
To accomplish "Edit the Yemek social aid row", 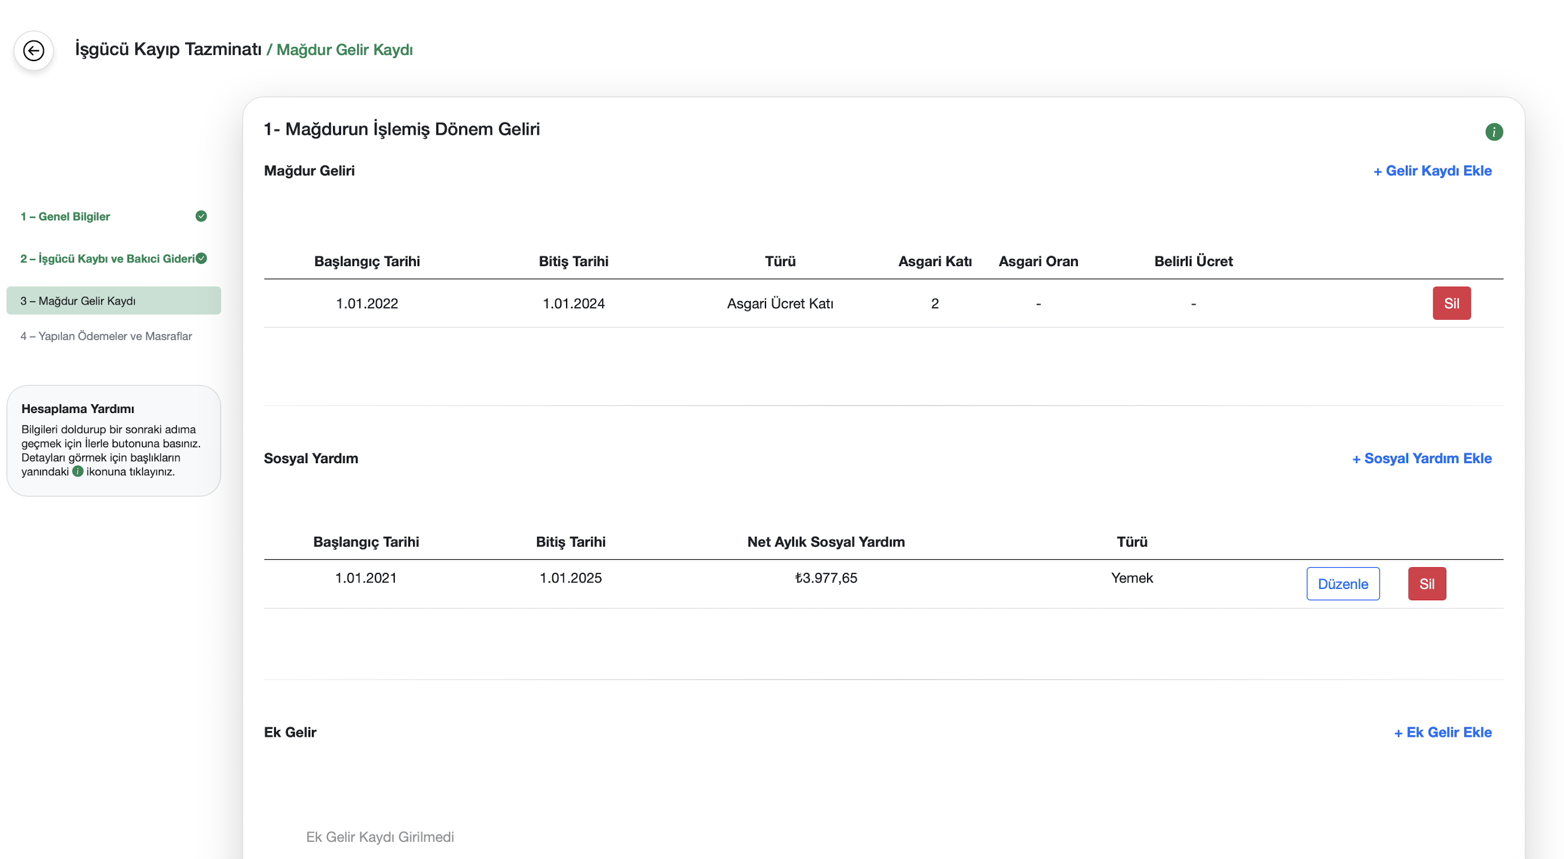I will (x=1342, y=584).
